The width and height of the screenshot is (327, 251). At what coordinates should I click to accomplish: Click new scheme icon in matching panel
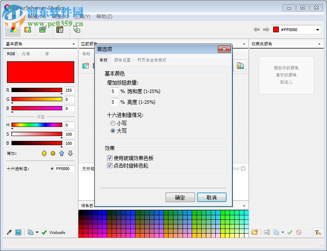coord(86,66)
